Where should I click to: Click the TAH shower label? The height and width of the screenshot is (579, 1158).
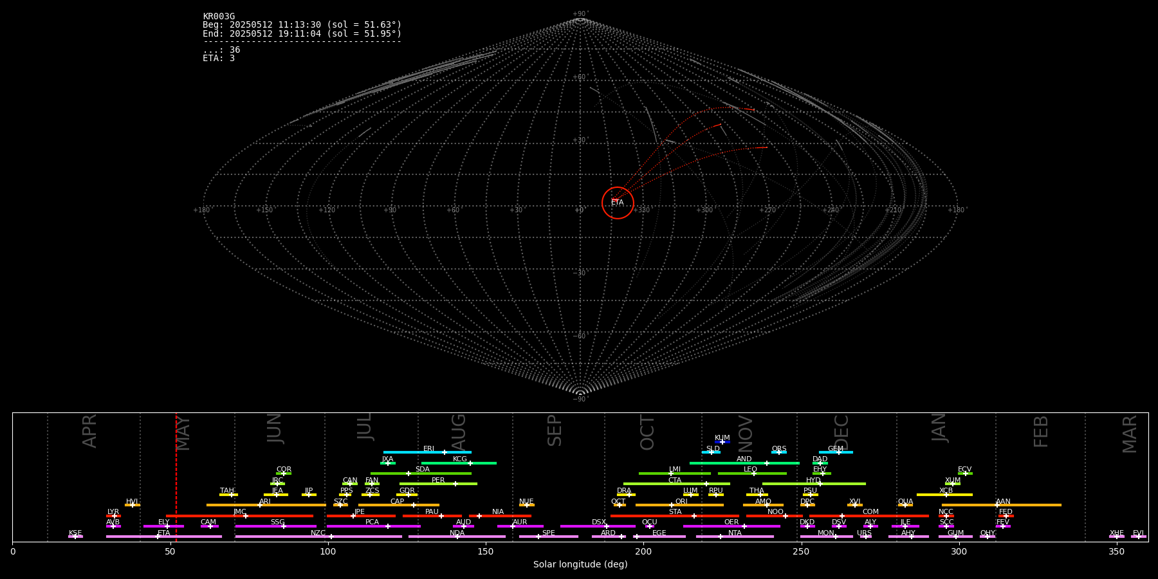coord(227,491)
